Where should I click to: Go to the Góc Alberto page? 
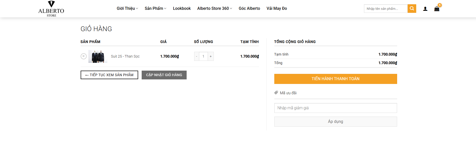pos(249,9)
